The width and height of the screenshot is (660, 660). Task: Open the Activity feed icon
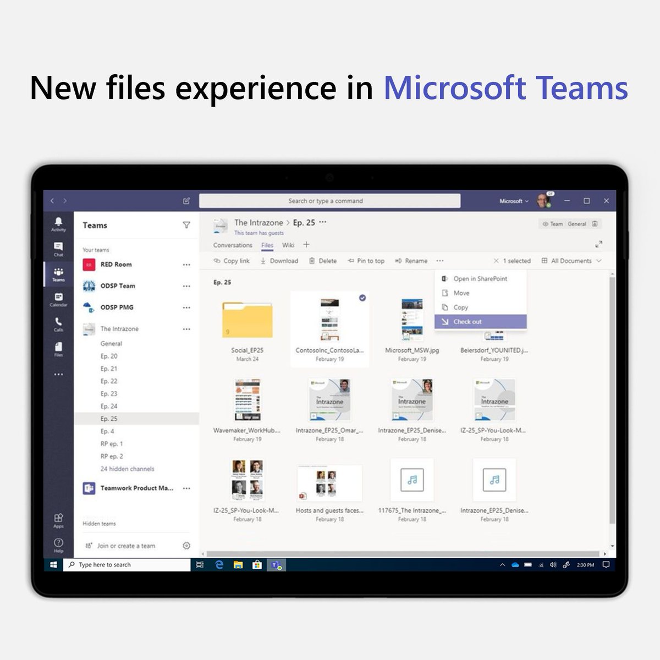click(x=58, y=224)
